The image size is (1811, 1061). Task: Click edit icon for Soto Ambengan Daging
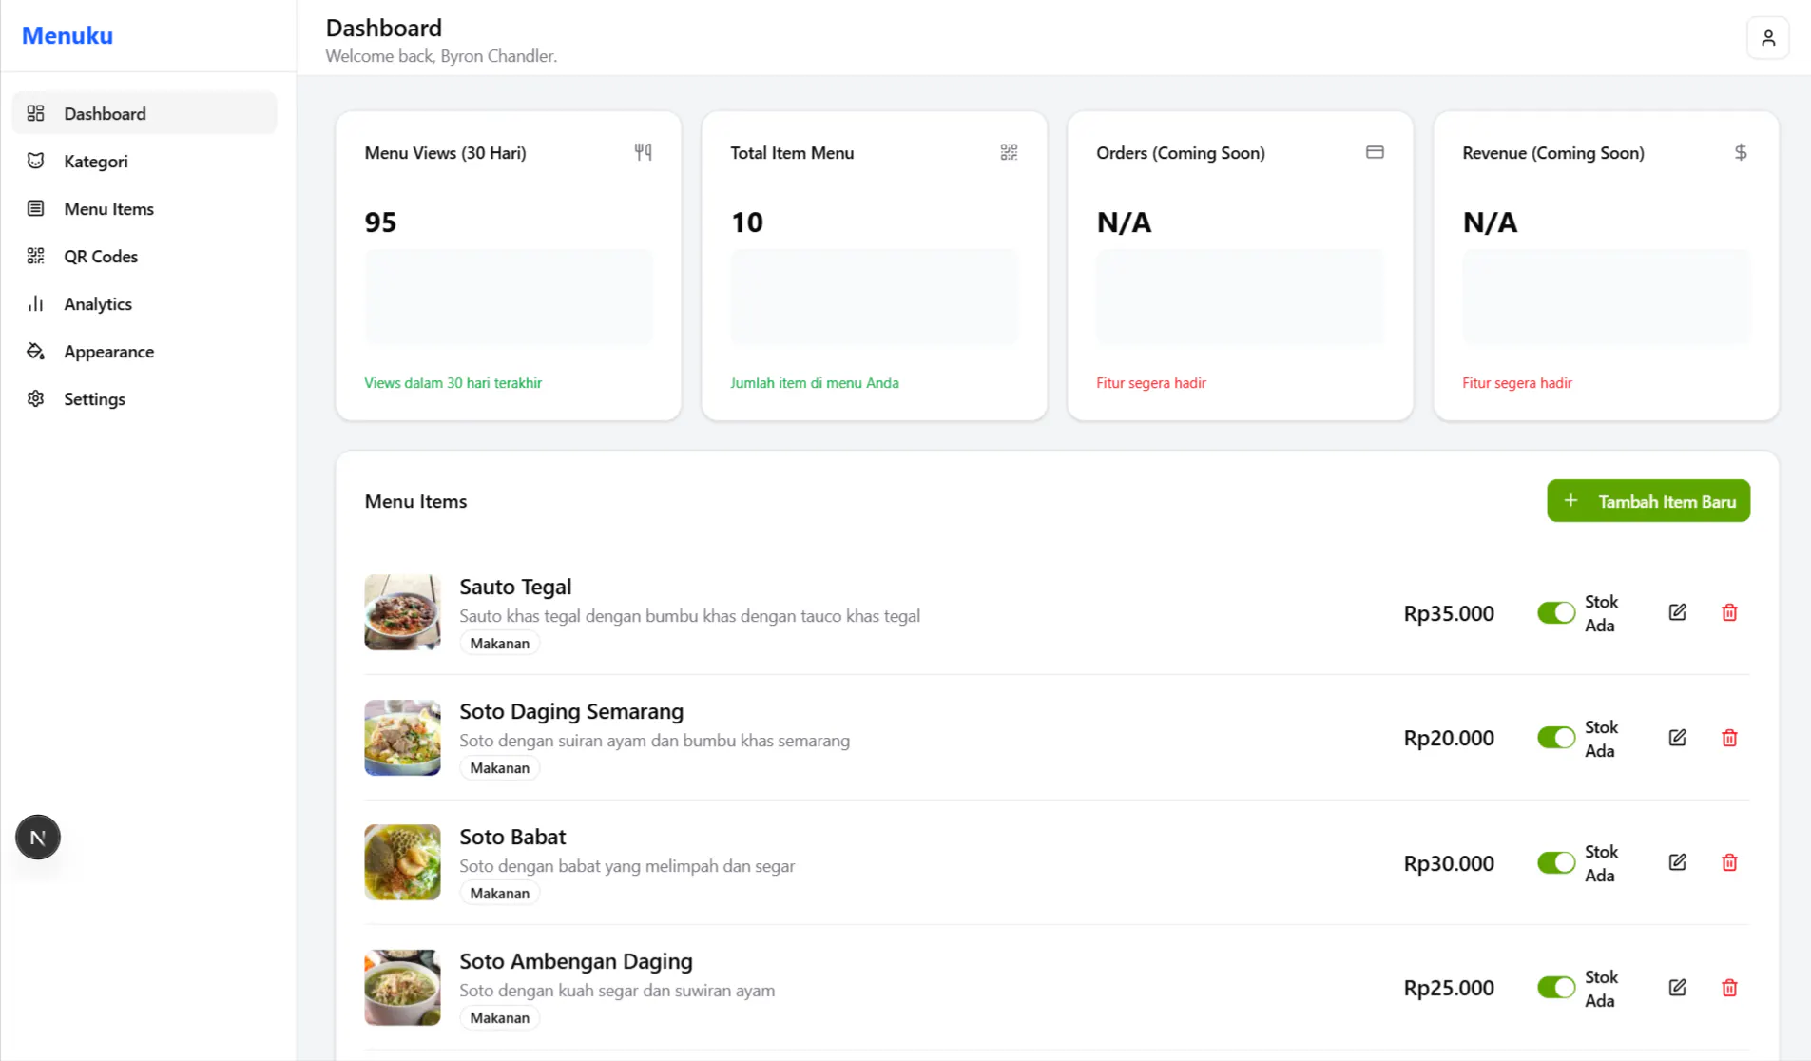click(x=1677, y=988)
